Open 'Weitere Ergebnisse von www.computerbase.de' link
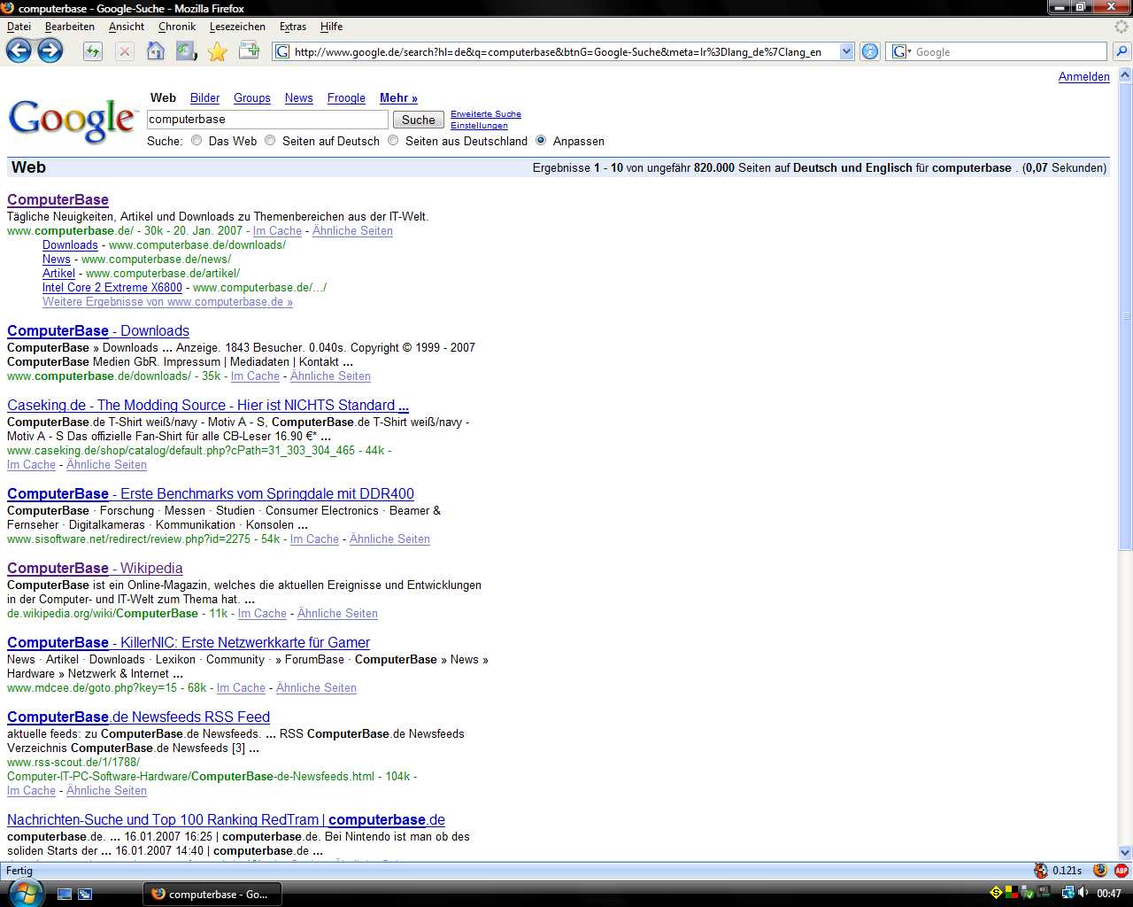 point(167,301)
